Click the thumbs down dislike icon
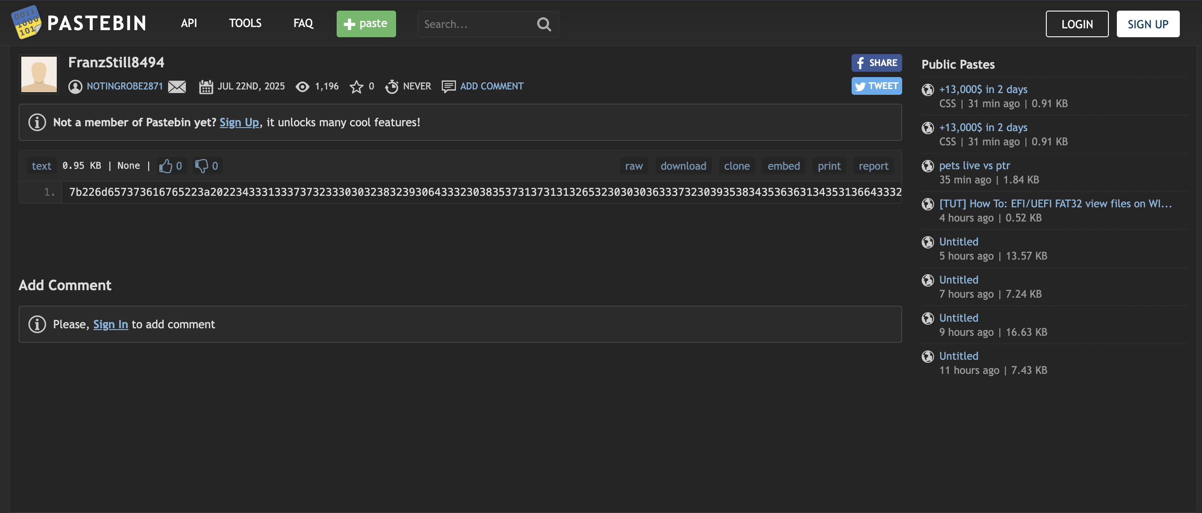 click(201, 166)
